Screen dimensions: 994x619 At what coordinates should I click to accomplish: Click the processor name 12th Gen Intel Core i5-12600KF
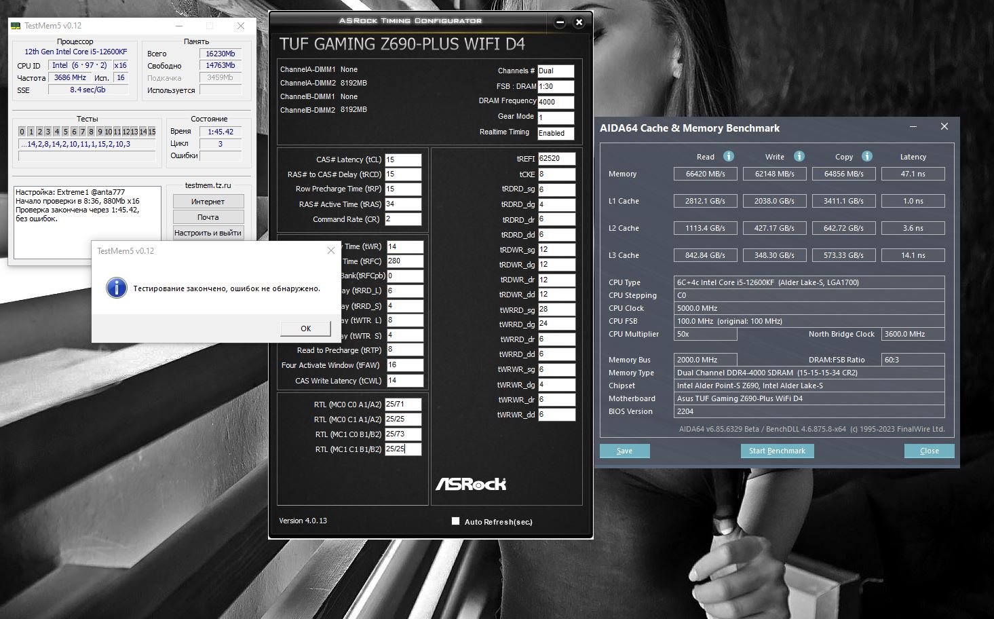(x=76, y=52)
